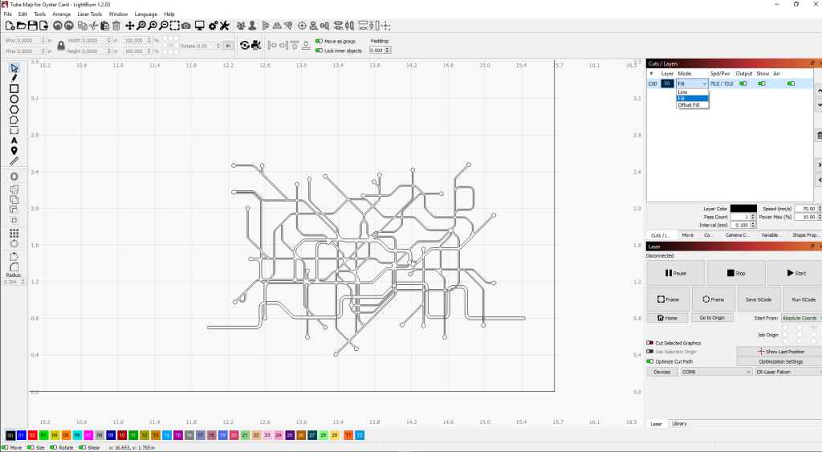
Task: Toggle the Move switch in status bar
Action: pos(6,447)
